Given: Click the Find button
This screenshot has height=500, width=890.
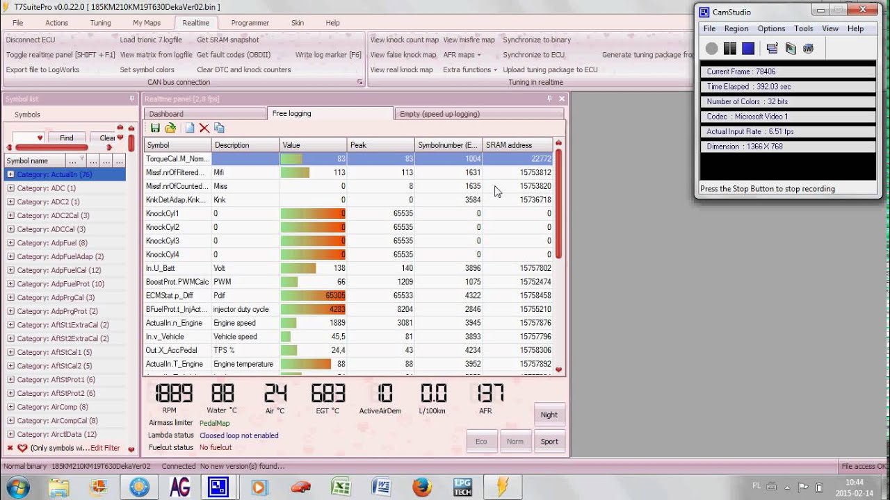Looking at the screenshot, I should click(66, 137).
